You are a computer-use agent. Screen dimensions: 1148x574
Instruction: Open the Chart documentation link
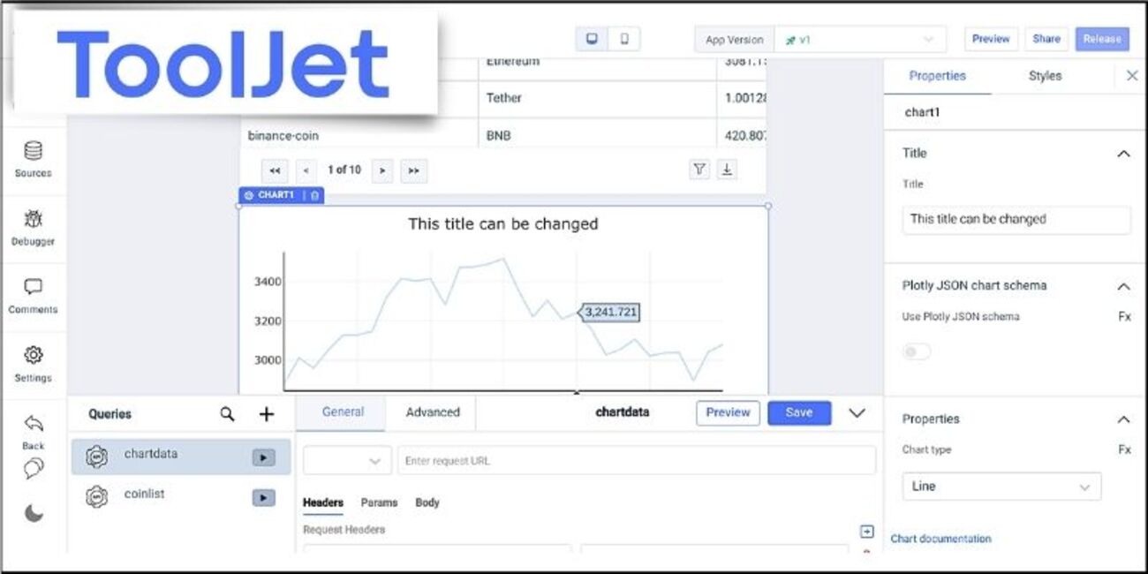941,539
